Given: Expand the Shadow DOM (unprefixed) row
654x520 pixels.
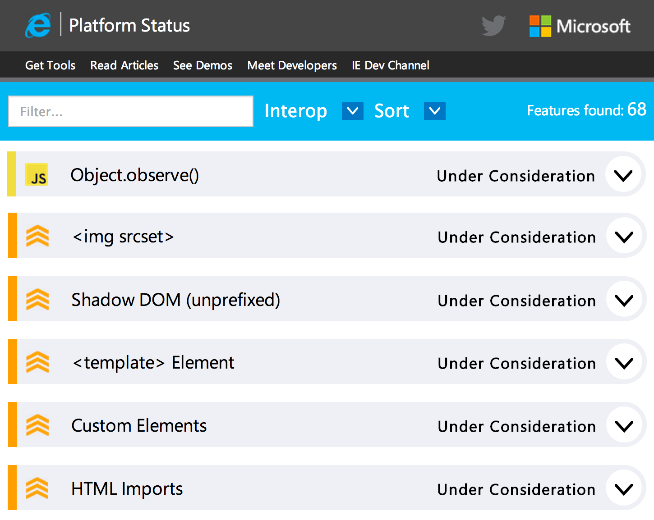Looking at the screenshot, I should [624, 300].
